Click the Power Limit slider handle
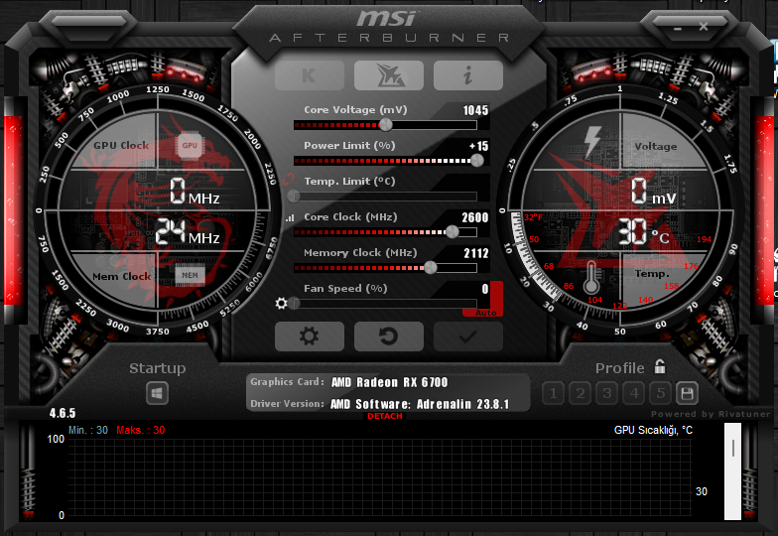 point(476,161)
